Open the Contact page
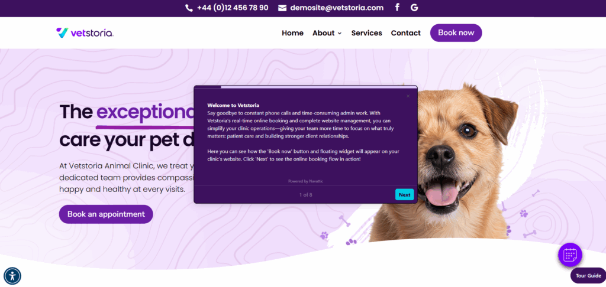 pos(405,33)
